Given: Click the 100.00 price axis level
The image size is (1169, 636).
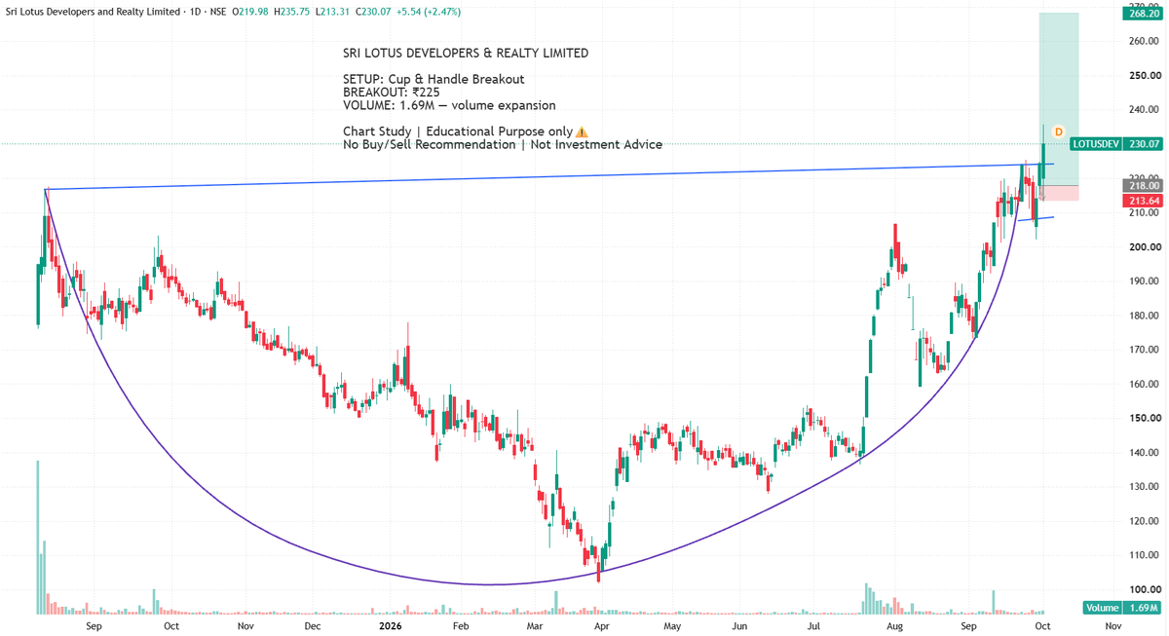Looking at the screenshot, I should click(x=1146, y=590).
